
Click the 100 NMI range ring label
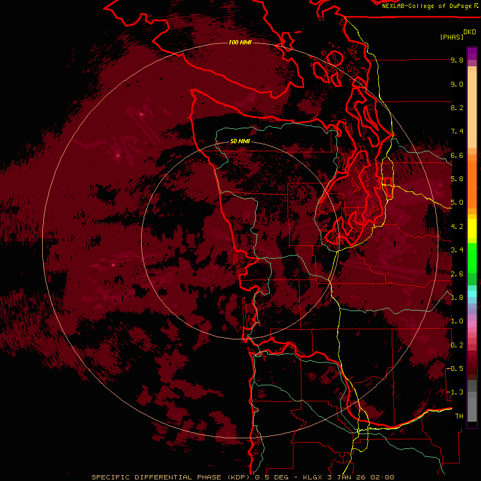[x=240, y=42]
